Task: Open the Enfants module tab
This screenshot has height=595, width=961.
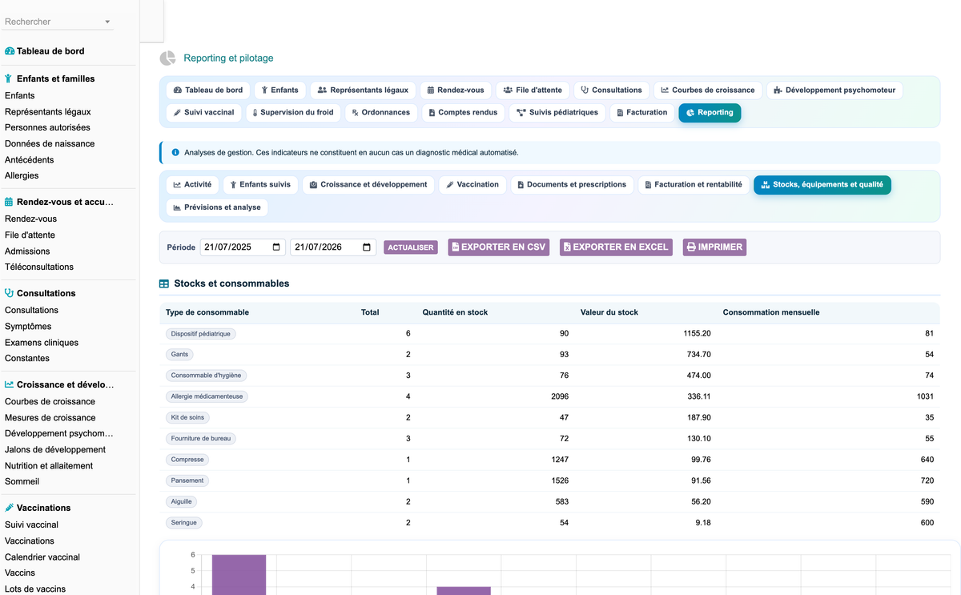Action: (x=280, y=90)
